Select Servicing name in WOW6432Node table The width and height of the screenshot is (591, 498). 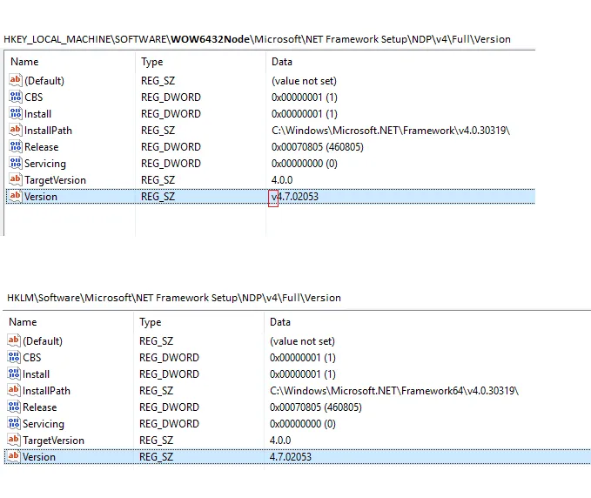[x=45, y=164]
